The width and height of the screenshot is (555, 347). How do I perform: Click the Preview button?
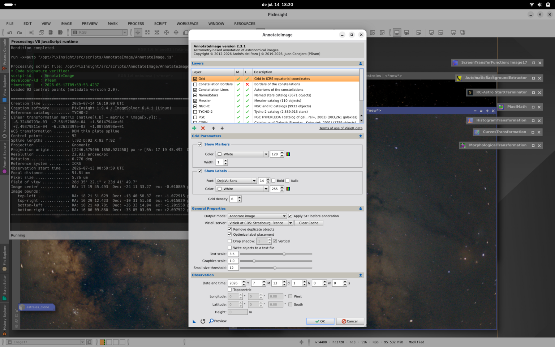[218, 321]
